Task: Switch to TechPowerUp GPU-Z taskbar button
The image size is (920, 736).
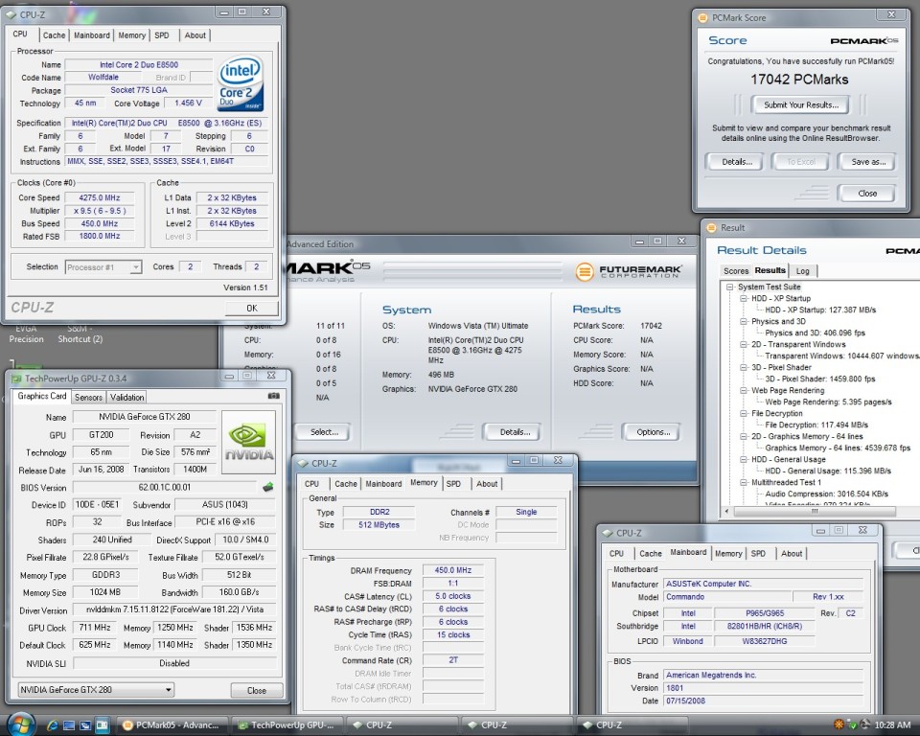Action: pyautogui.click(x=286, y=725)
